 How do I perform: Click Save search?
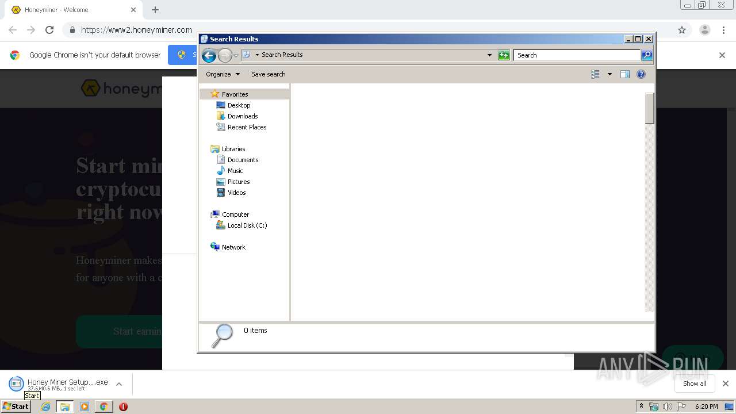coord(268,74)
